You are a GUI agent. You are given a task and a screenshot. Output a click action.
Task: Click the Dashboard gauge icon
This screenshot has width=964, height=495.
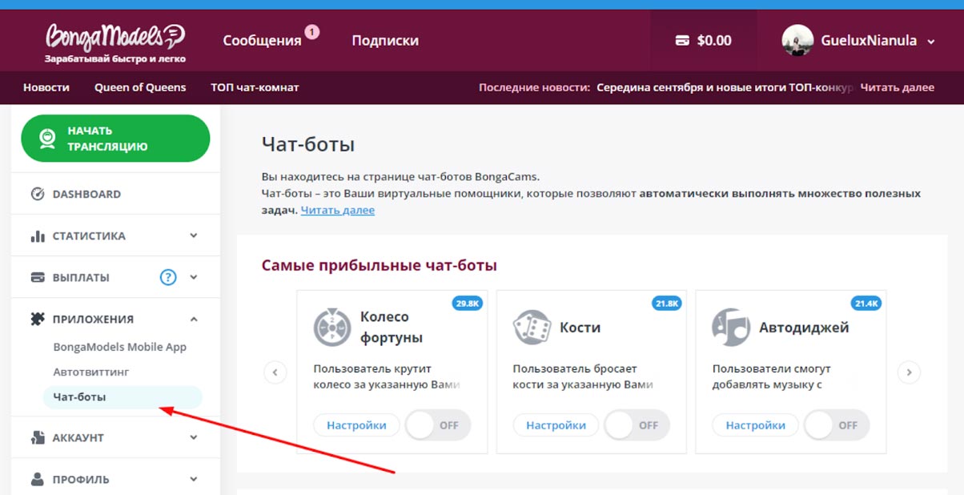(x=38, y=194)
